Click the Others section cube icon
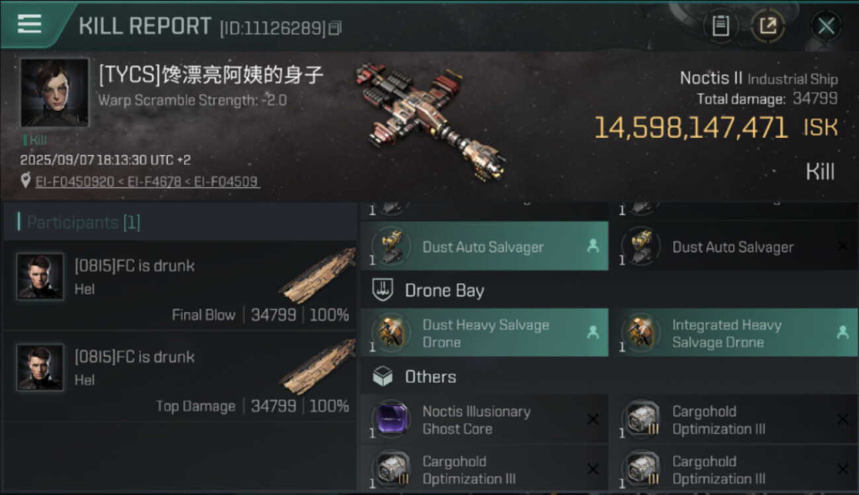The width and height of the screenshot is (859, 495). point(383,377)
